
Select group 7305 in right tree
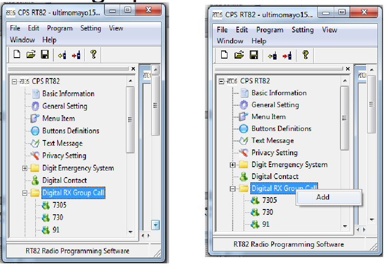[x=269, y=200]
